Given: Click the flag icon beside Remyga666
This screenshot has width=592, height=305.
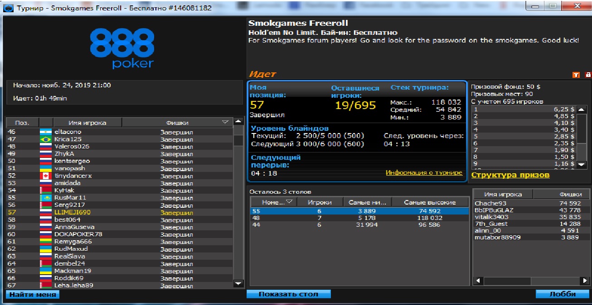Looking at the screenshot, I should (45, 242).
